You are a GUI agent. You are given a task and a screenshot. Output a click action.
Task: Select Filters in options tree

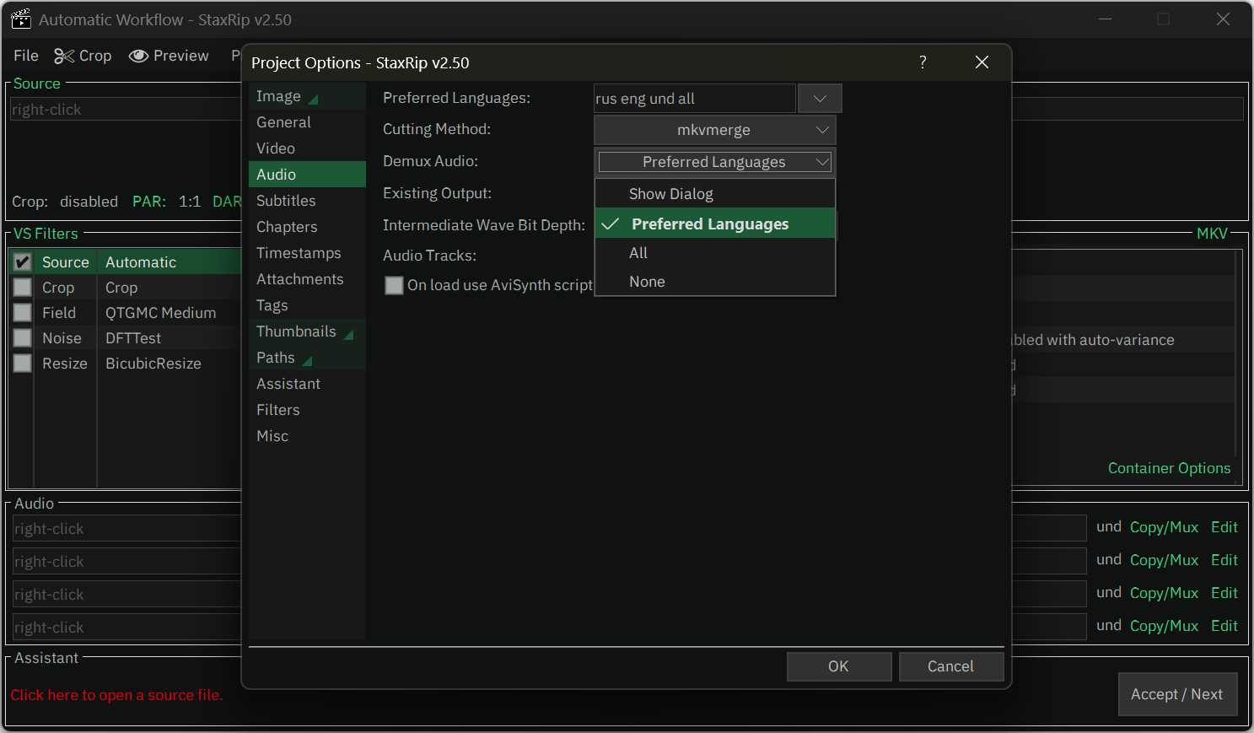click(x=307, y=410)
